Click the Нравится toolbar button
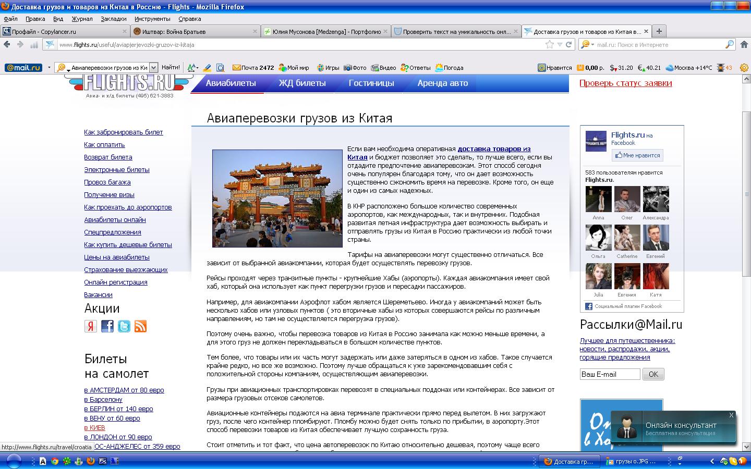 [555, 68]
